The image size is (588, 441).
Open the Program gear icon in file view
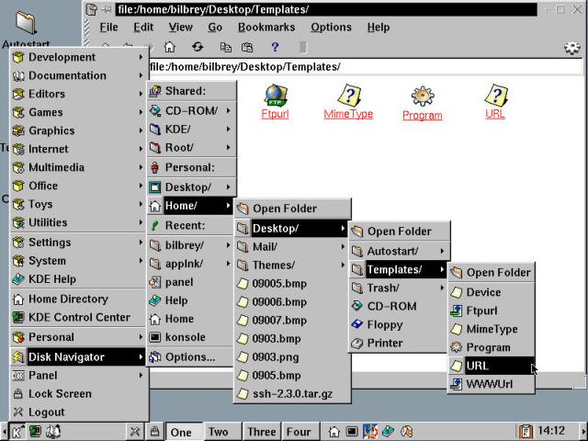[422, 96]
